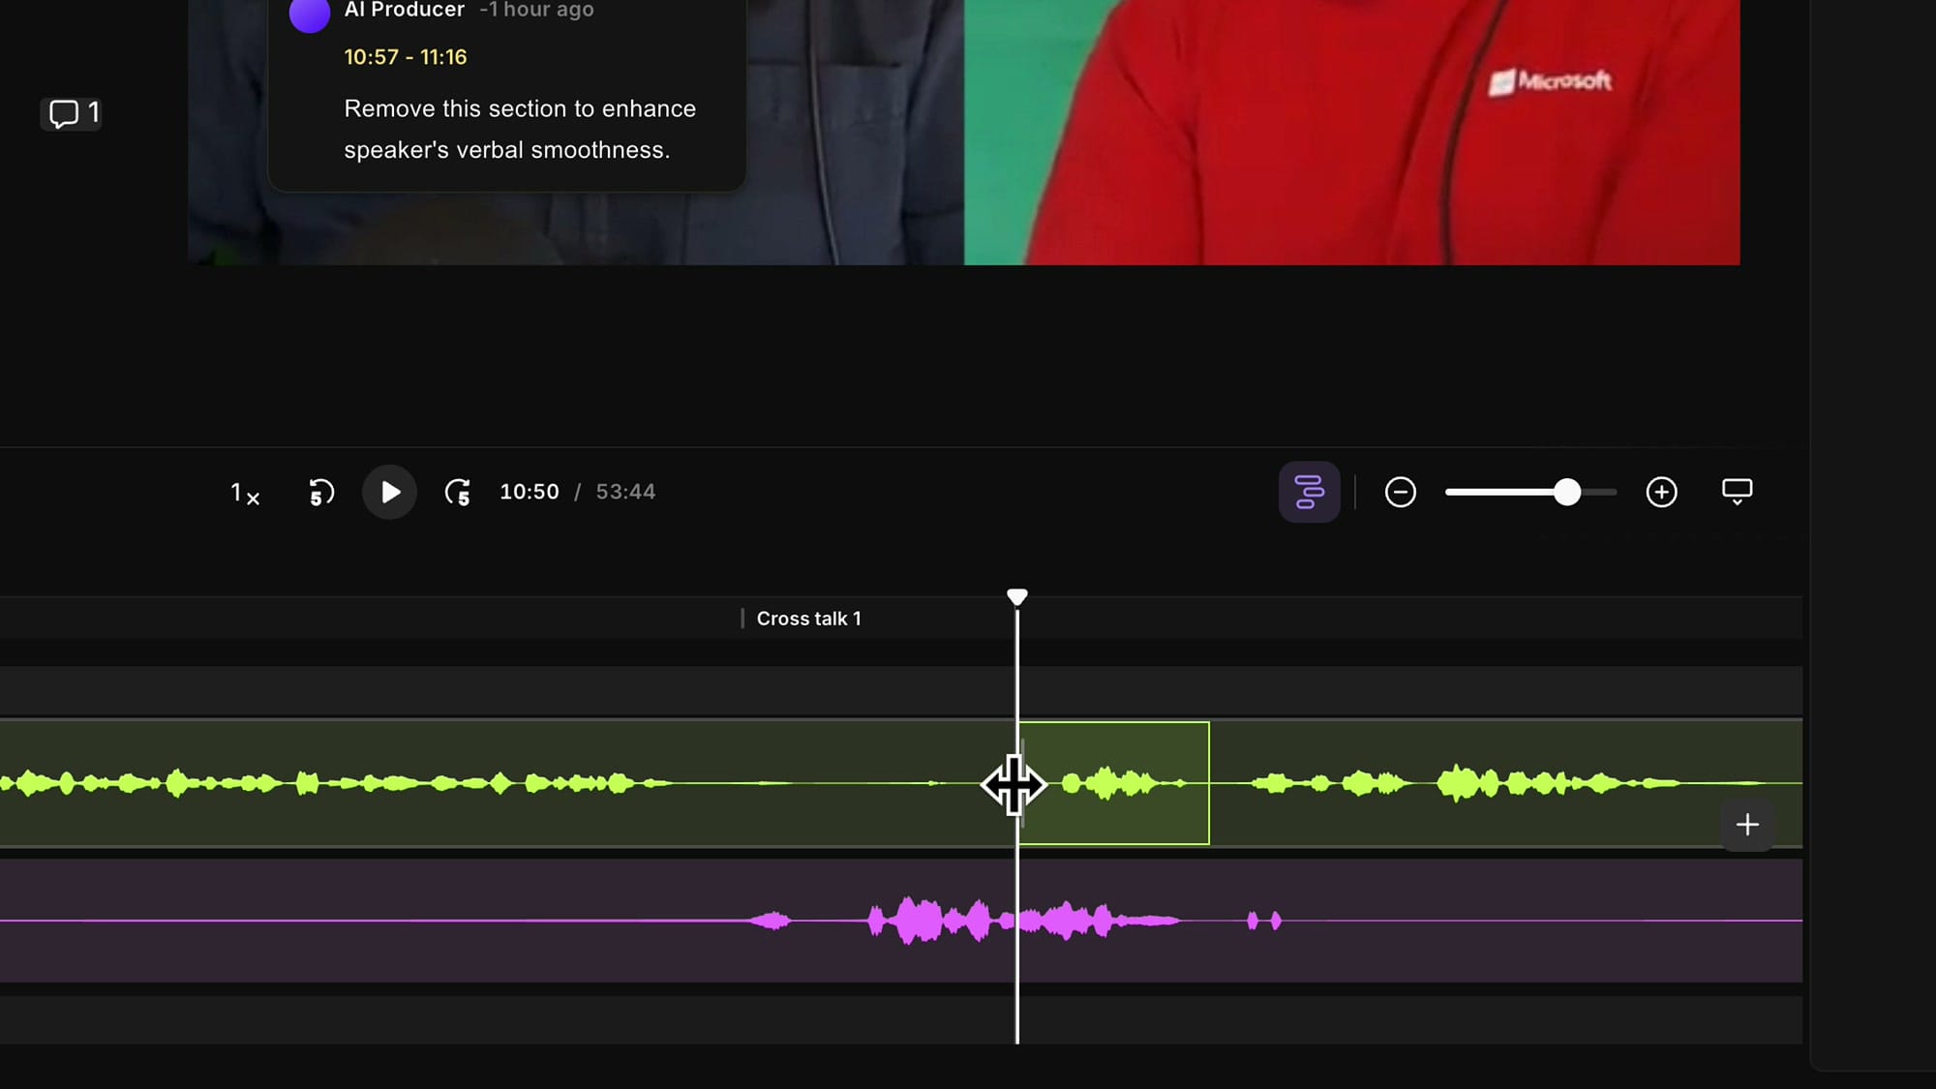Select the highlighted green waveform segment
The height and width of the screenshot is (1089, 1936).
[x=1114, y=783]
